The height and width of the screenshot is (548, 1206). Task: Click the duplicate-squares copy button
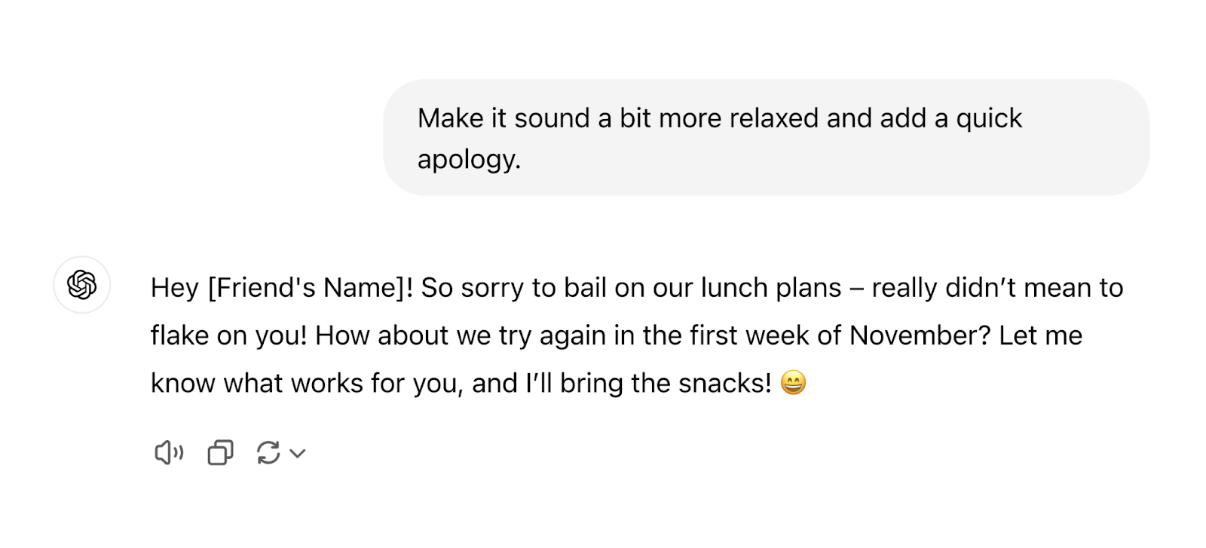(x=219, y=452)
